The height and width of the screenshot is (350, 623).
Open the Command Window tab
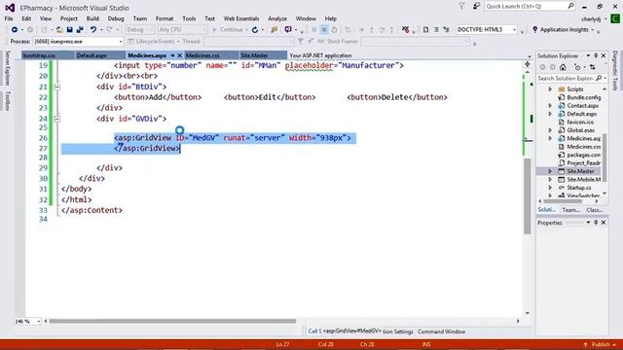(441, 332)
